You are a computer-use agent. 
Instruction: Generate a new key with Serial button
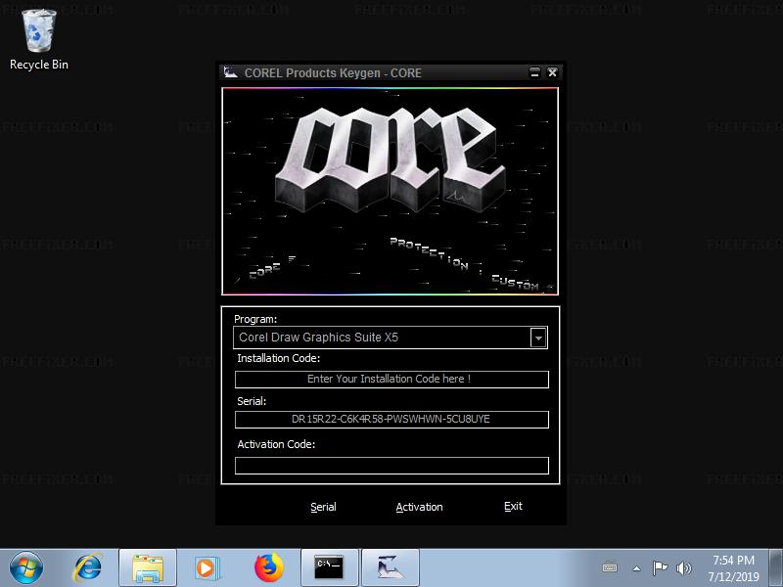(x=323, y=507)
